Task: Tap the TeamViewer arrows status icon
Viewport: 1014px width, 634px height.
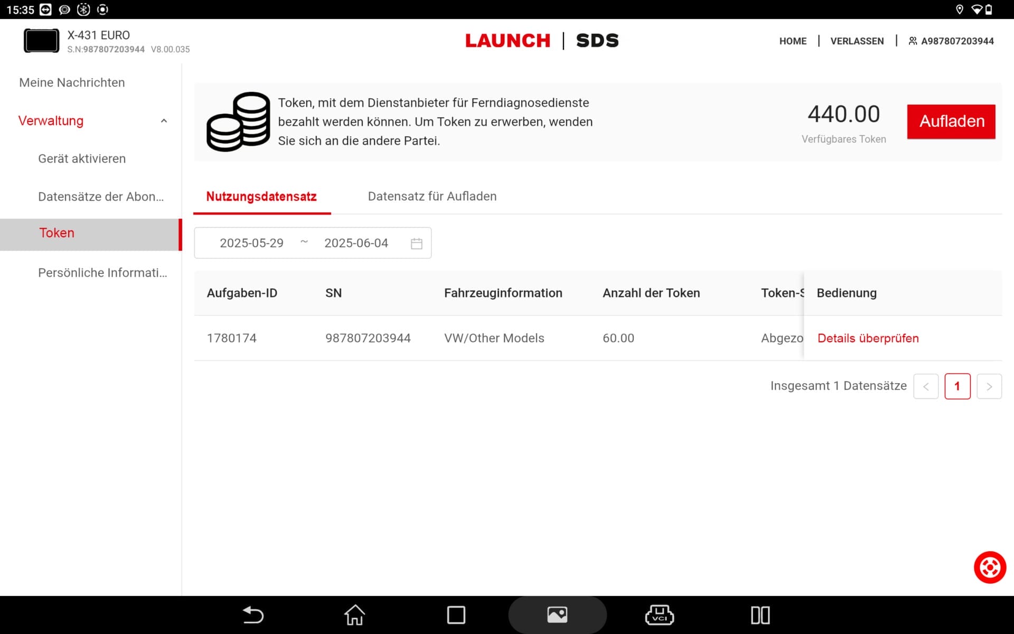Action: [45, 10]
